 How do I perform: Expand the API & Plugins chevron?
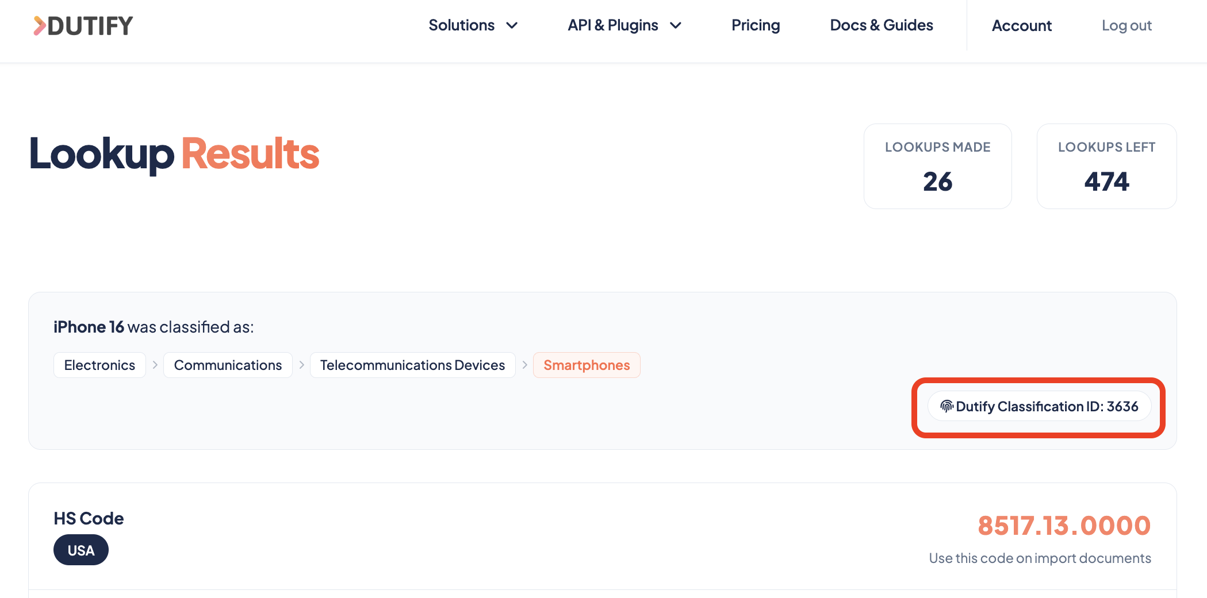pos(676,25)
